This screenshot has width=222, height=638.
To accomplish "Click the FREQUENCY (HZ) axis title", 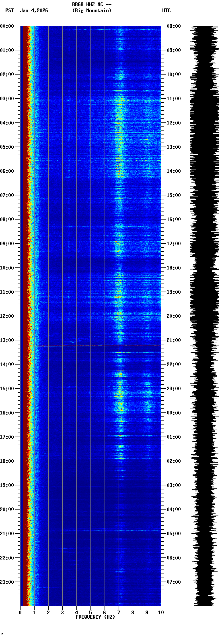I will 95,617.
